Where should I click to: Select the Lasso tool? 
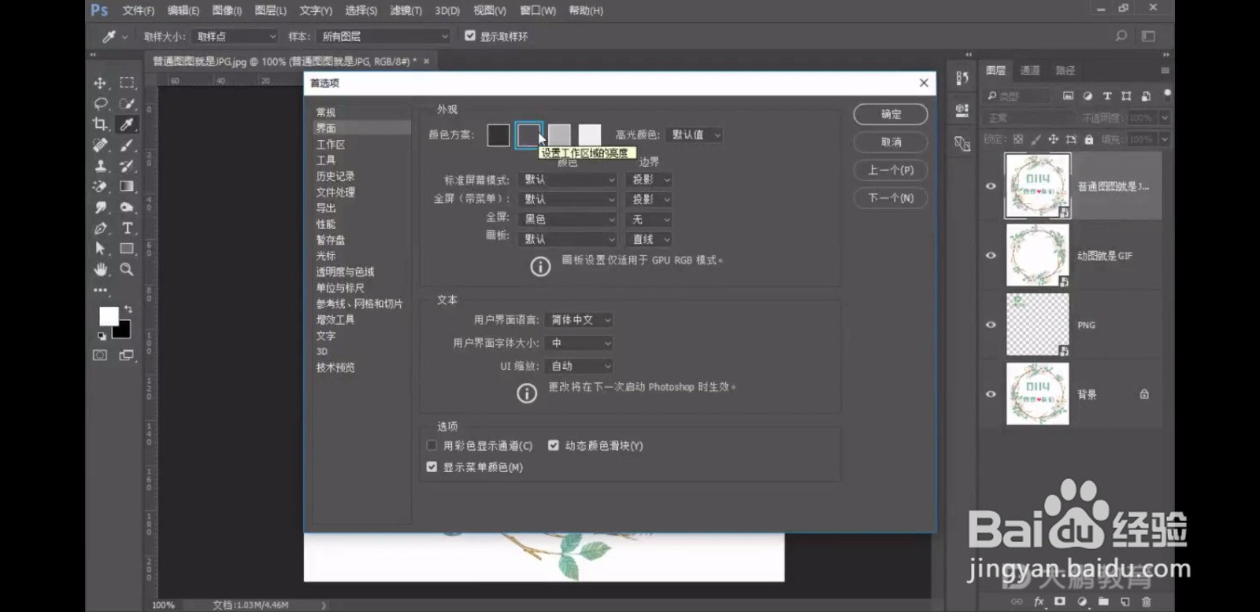100,104
